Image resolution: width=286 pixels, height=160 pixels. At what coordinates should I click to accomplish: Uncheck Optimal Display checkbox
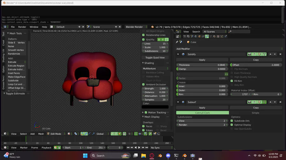pos(232,125)
